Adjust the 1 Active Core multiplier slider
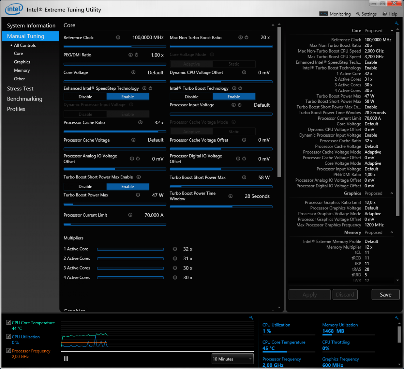The height and width of the screenshot is (369, 404). pyautogui.click(x=130, y=249)
